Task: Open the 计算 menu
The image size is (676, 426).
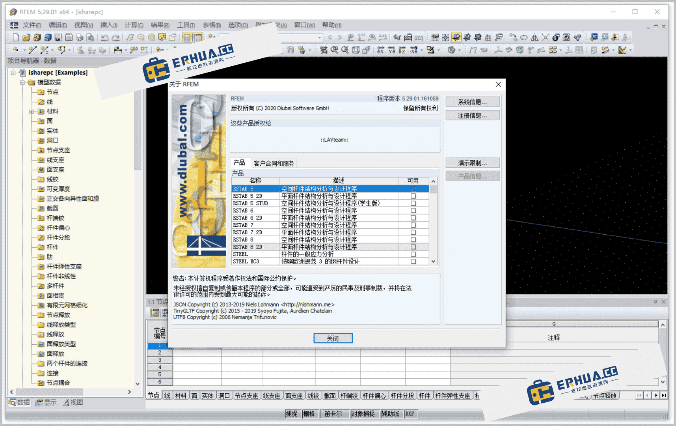Action: 134,25
